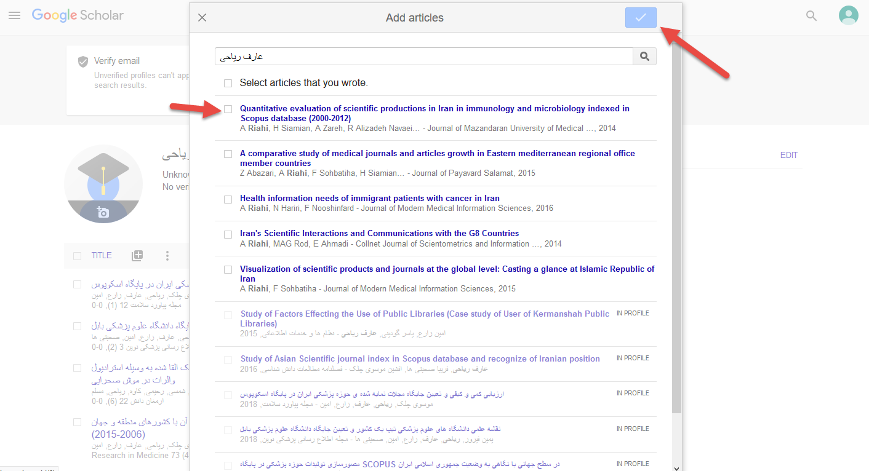Check the 'Select articles that you wrote' box

(x=228, y=83)
